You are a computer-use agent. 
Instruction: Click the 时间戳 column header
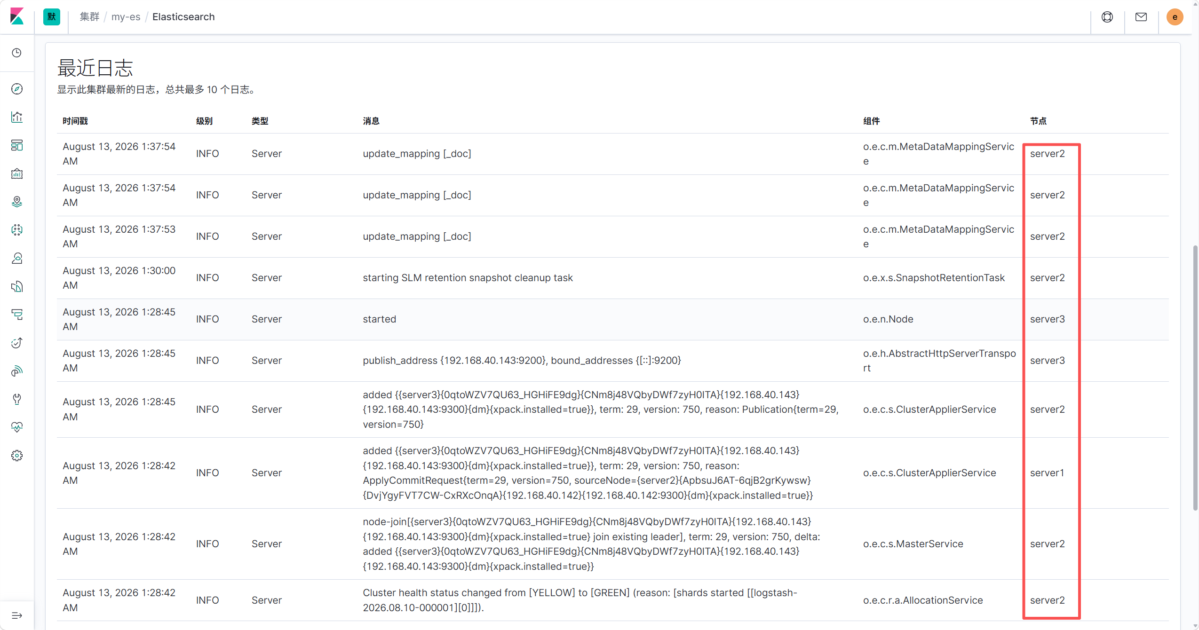click(75, 121)
